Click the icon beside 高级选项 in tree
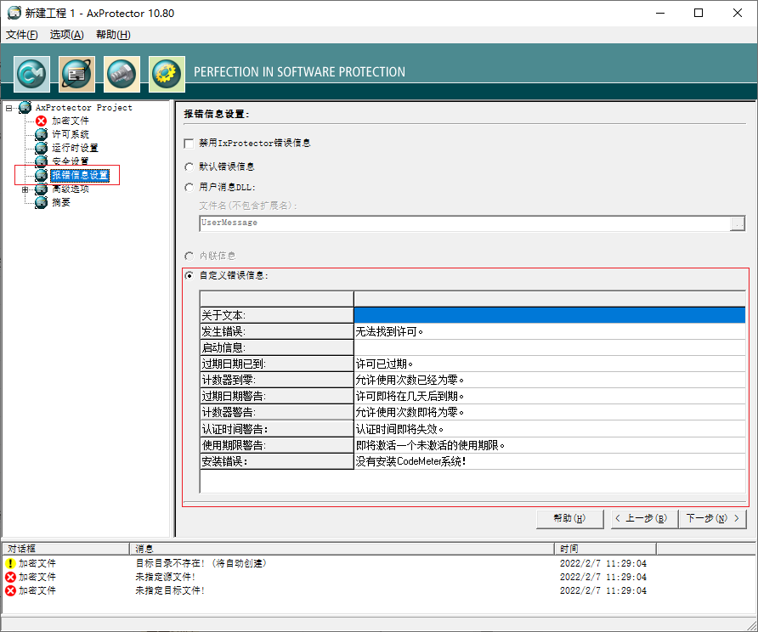The width and height of the screenshot is (758, 632). coord(42,189)
